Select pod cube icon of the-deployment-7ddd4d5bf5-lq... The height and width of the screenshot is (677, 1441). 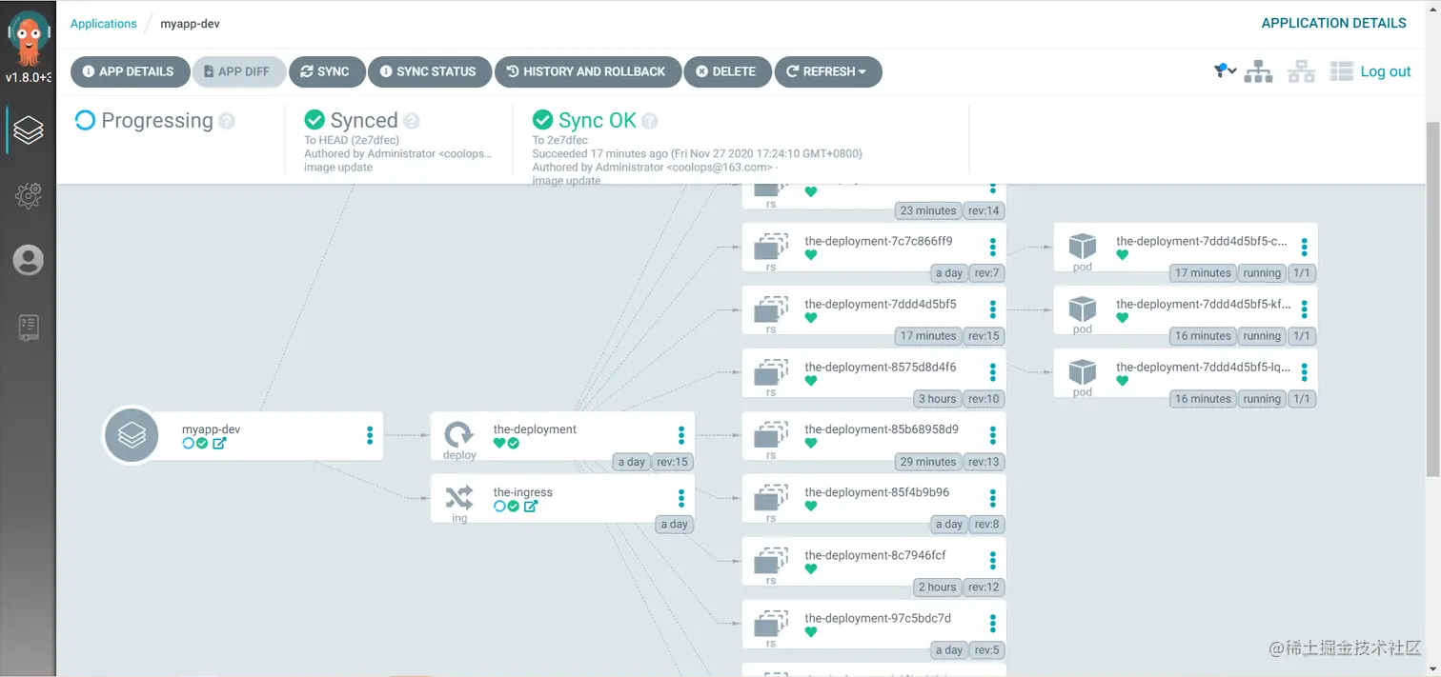click(x=1083, y=371)
